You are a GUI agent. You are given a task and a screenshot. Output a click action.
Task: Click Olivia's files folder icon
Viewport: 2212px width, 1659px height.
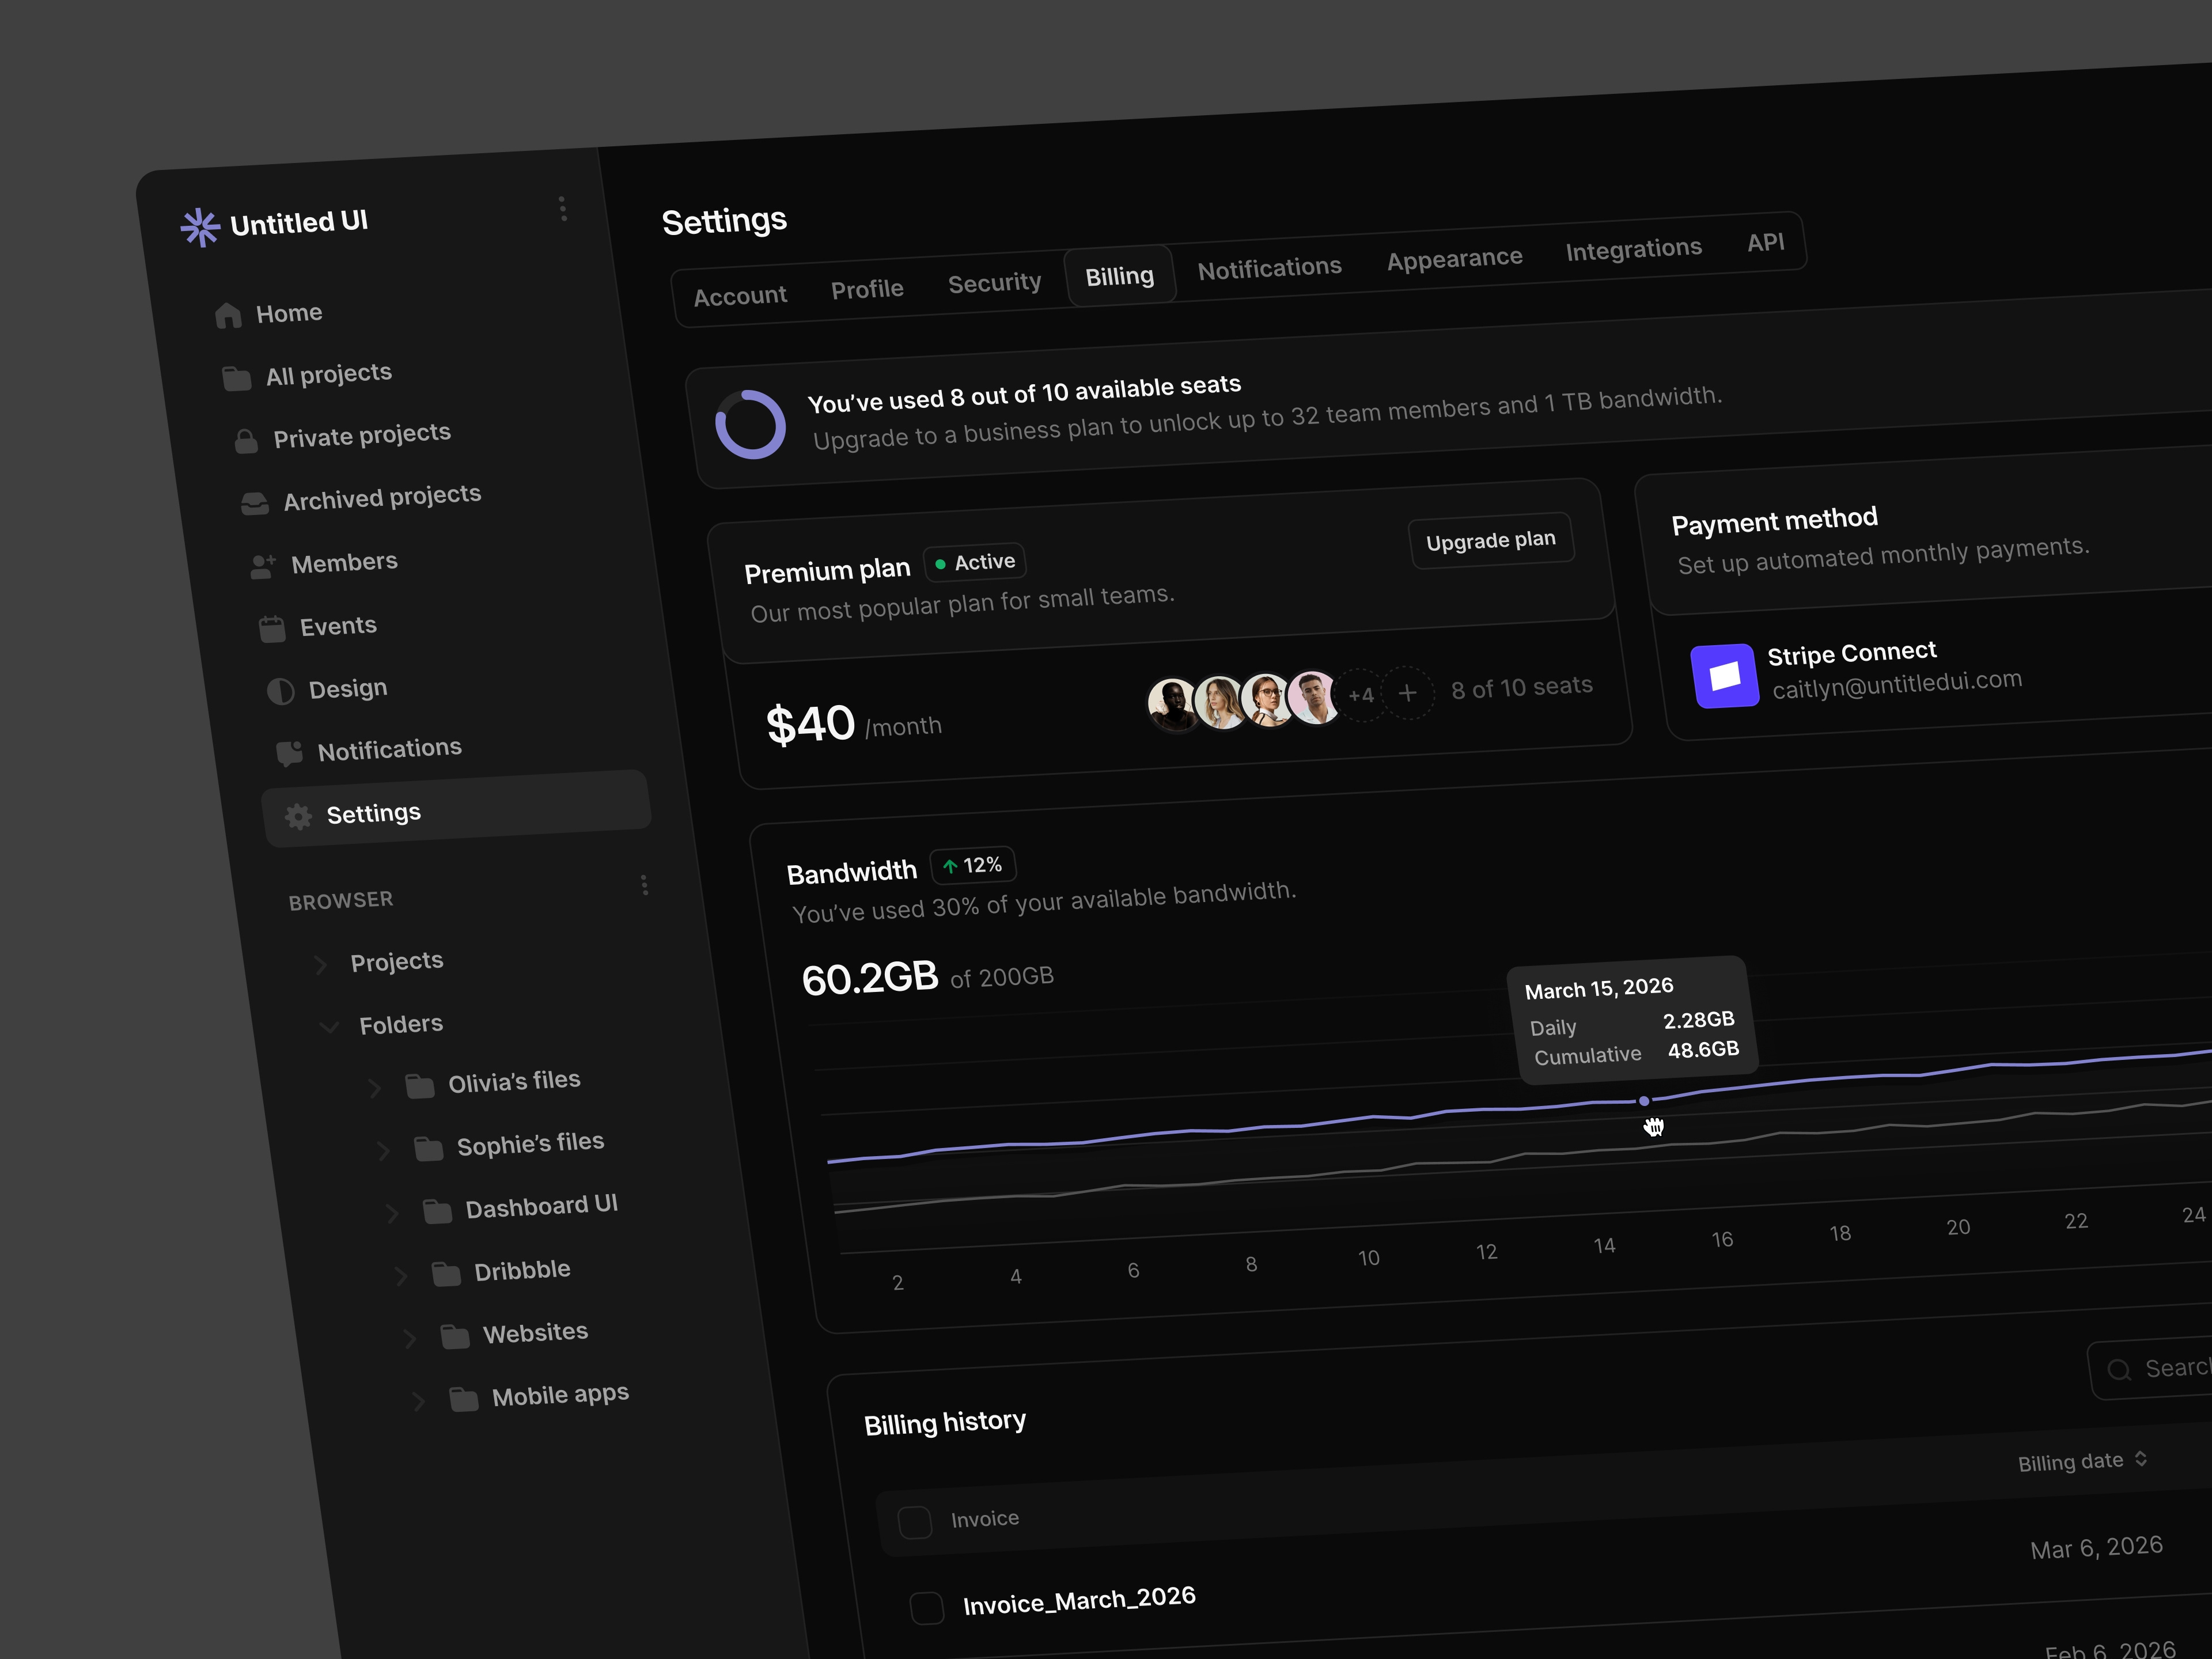420,1086
